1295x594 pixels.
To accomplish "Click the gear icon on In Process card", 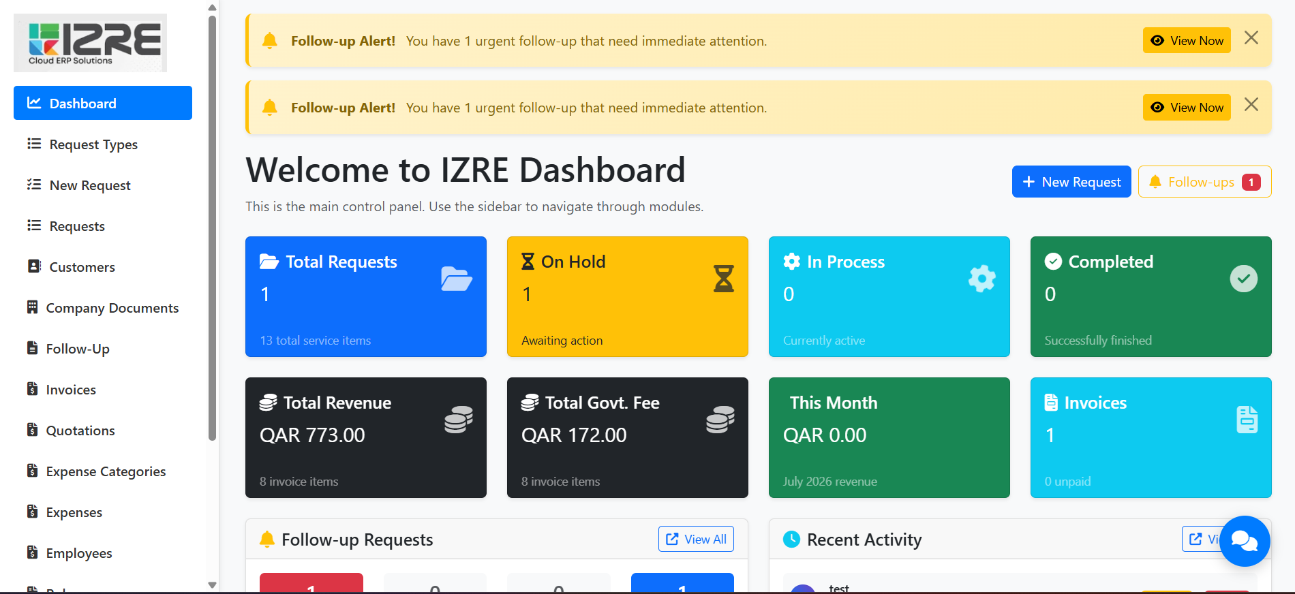I will click(x=982, y=279).
